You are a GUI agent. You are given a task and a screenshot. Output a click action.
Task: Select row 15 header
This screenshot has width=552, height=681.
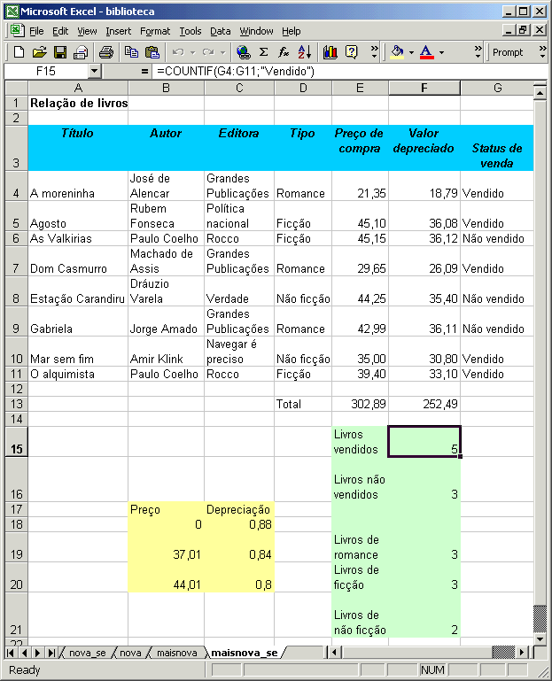[x=17, y=442]
